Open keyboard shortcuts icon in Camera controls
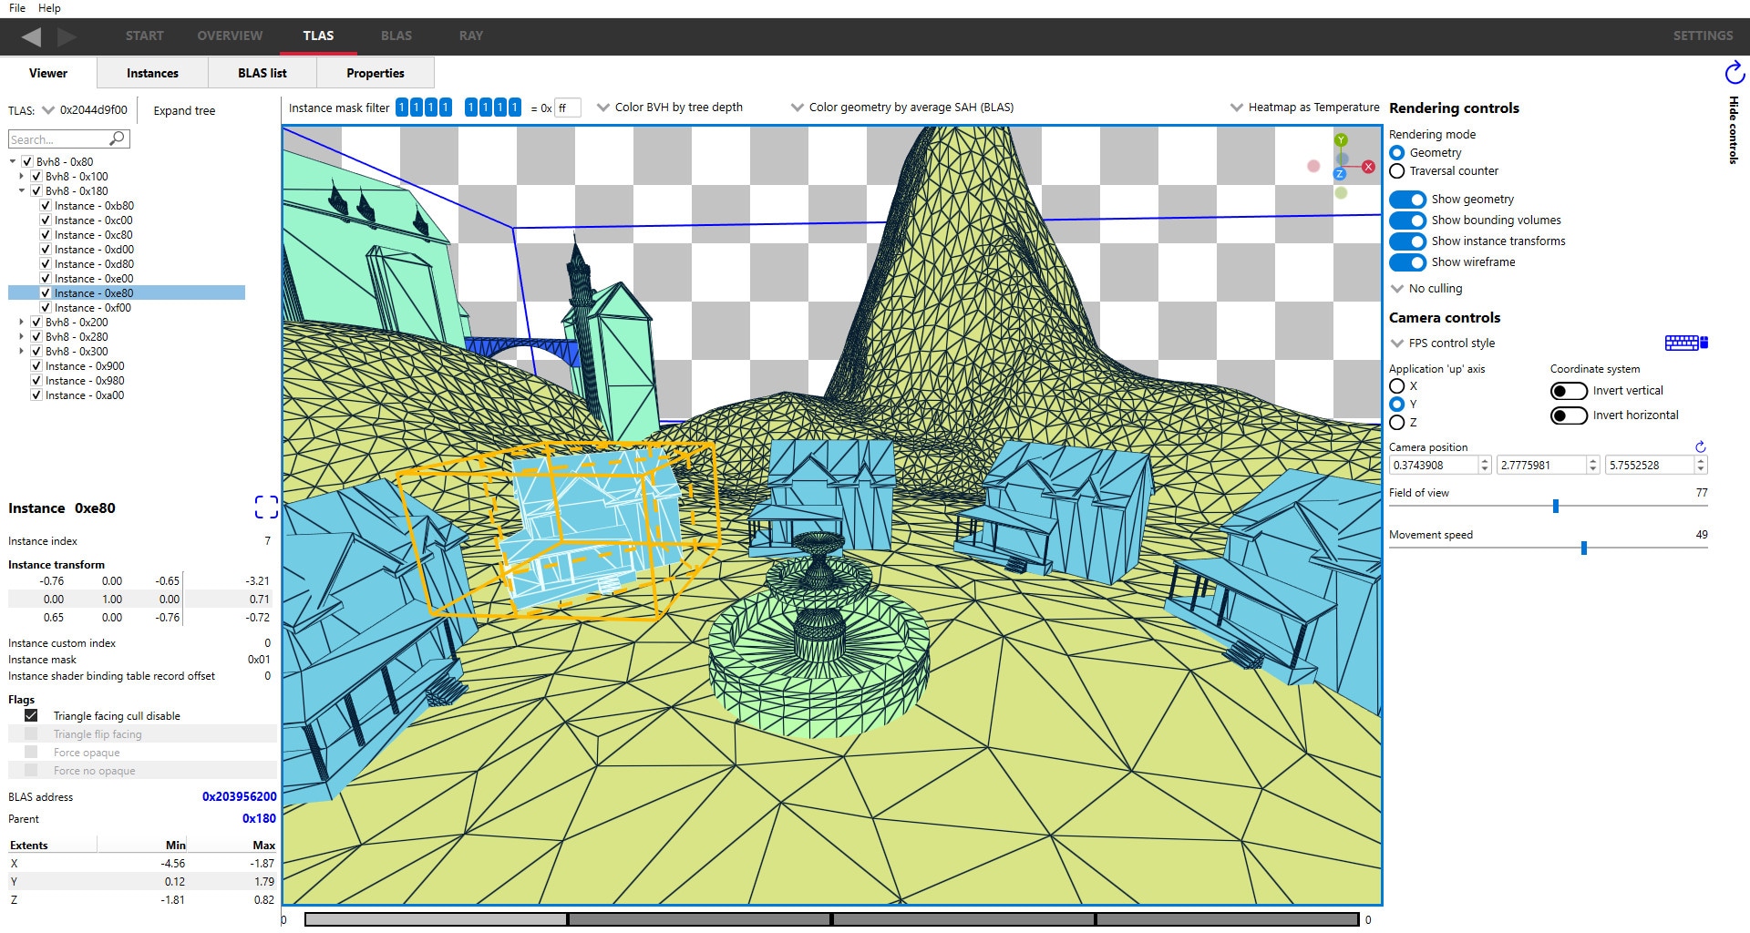Viewport: 1750px width, 933px height. 1685,343
